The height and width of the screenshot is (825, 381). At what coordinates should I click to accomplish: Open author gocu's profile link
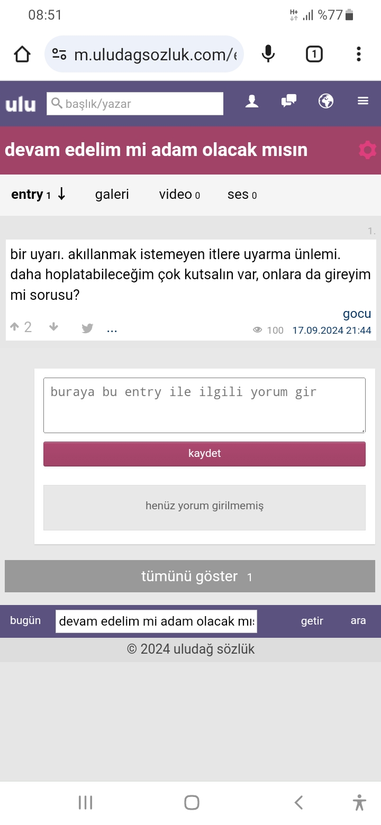[x=357, y=314]
